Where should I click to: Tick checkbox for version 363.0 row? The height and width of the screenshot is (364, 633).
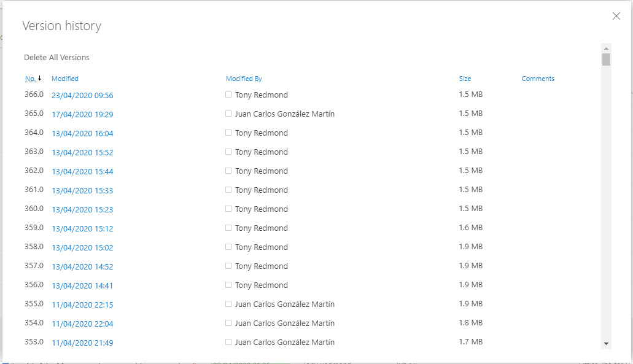[228, 152]
